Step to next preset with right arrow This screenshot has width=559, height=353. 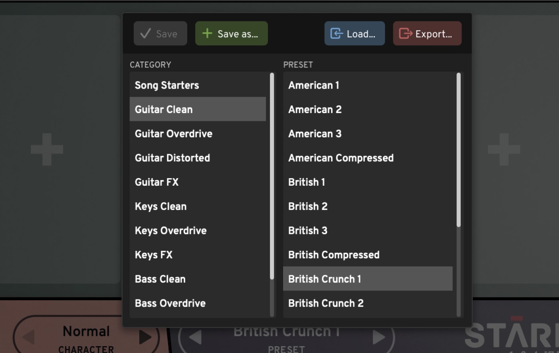[379, 337]
